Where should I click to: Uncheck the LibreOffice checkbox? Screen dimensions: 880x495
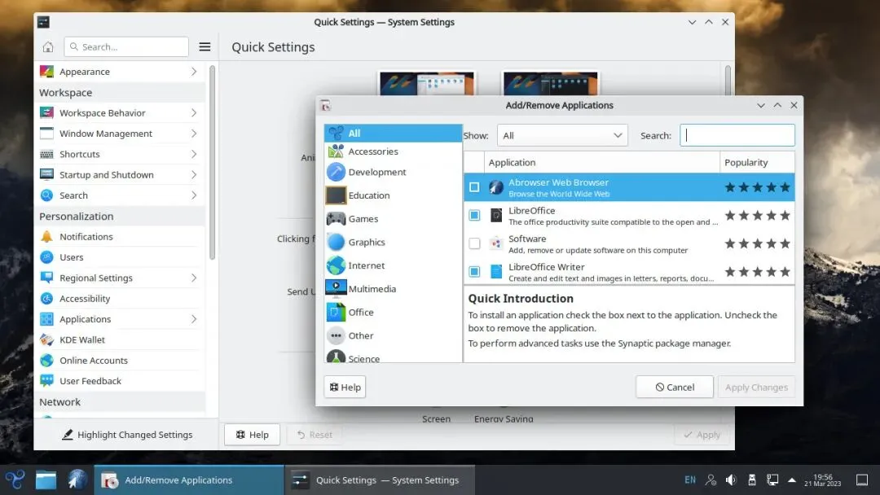tap(474, 215)
